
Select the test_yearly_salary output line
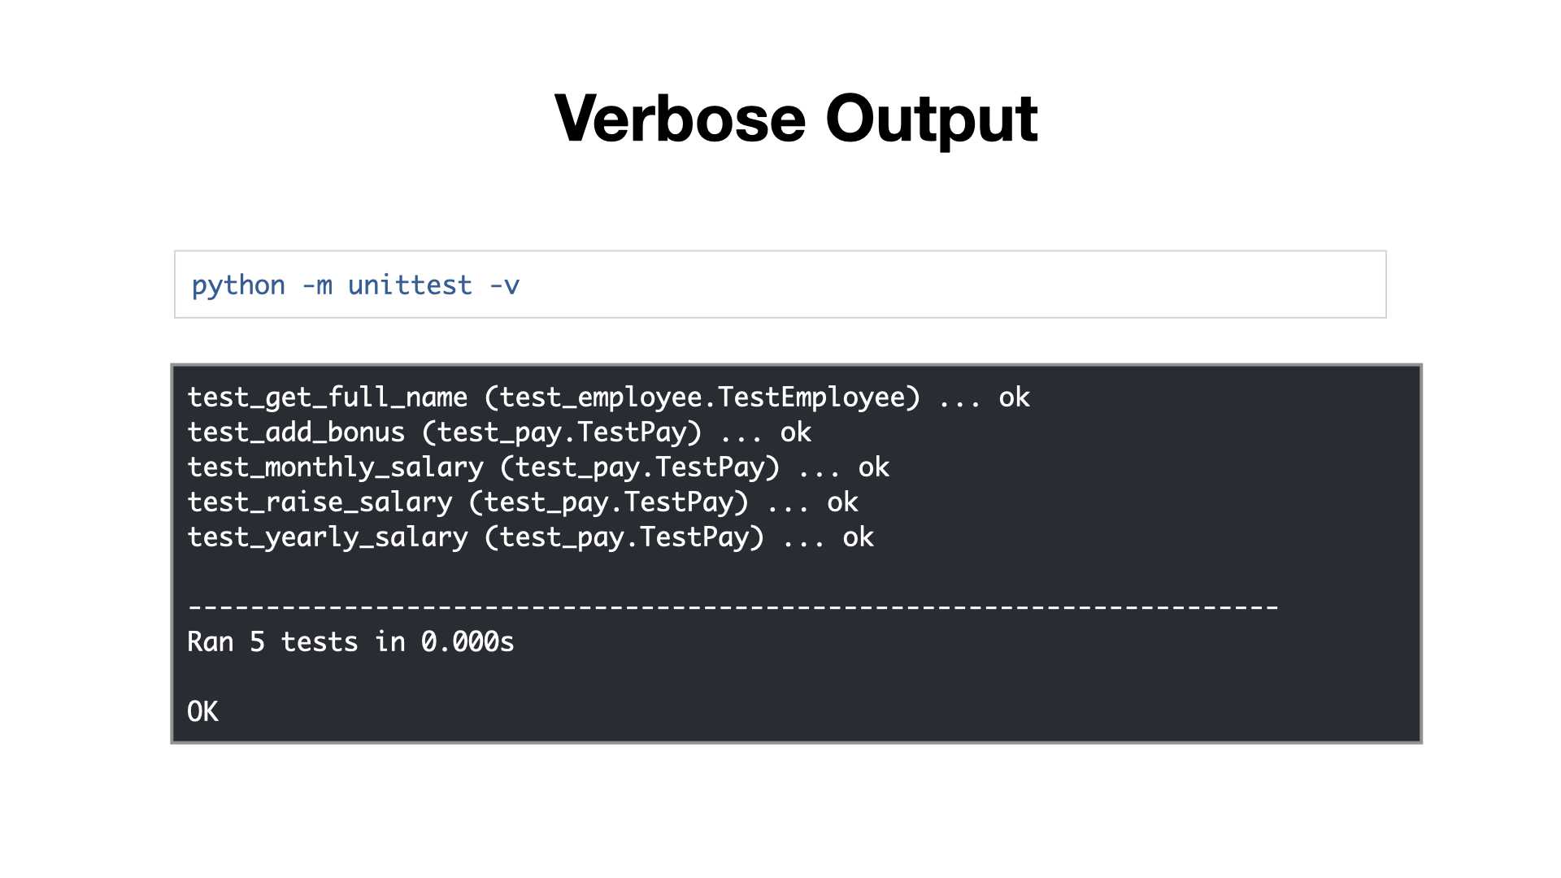(x=530, y=537)
